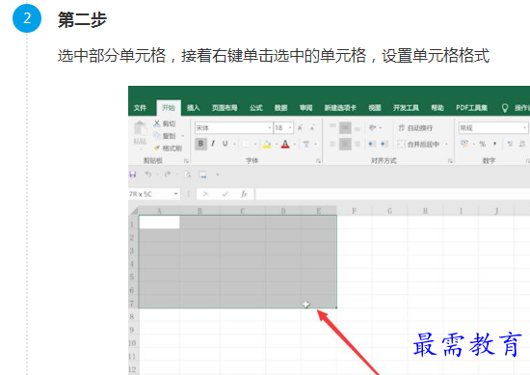
Task: Open the customize quick access toolbar arrow
Action: [x=218, y=174]
